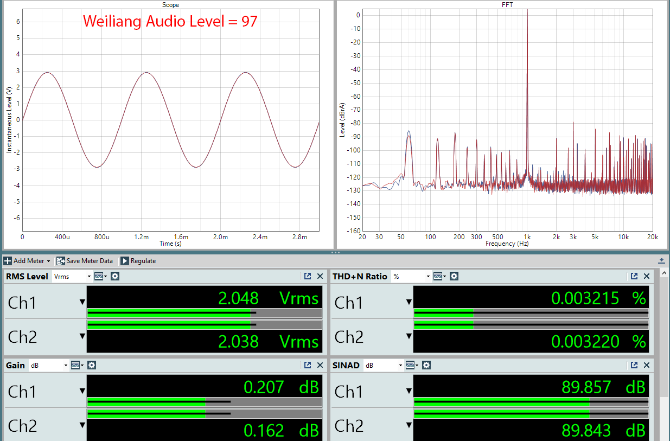The height and width of the screenshot is (441, 670).
Task: Open THD+N Ratio settings gear
Action: [454, 276]
